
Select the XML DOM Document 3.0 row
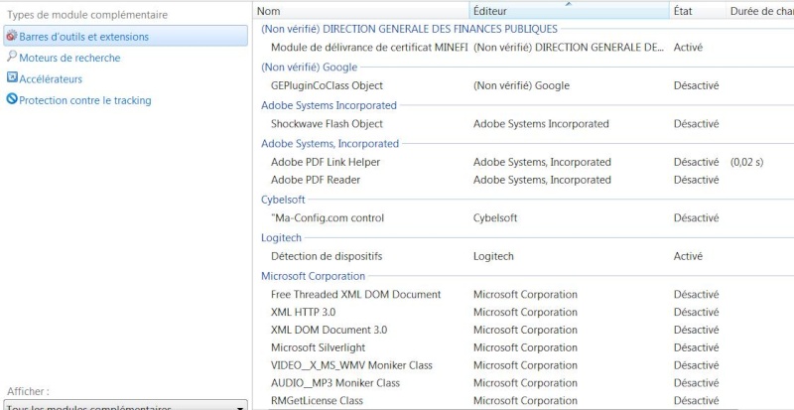coord(524,330)
